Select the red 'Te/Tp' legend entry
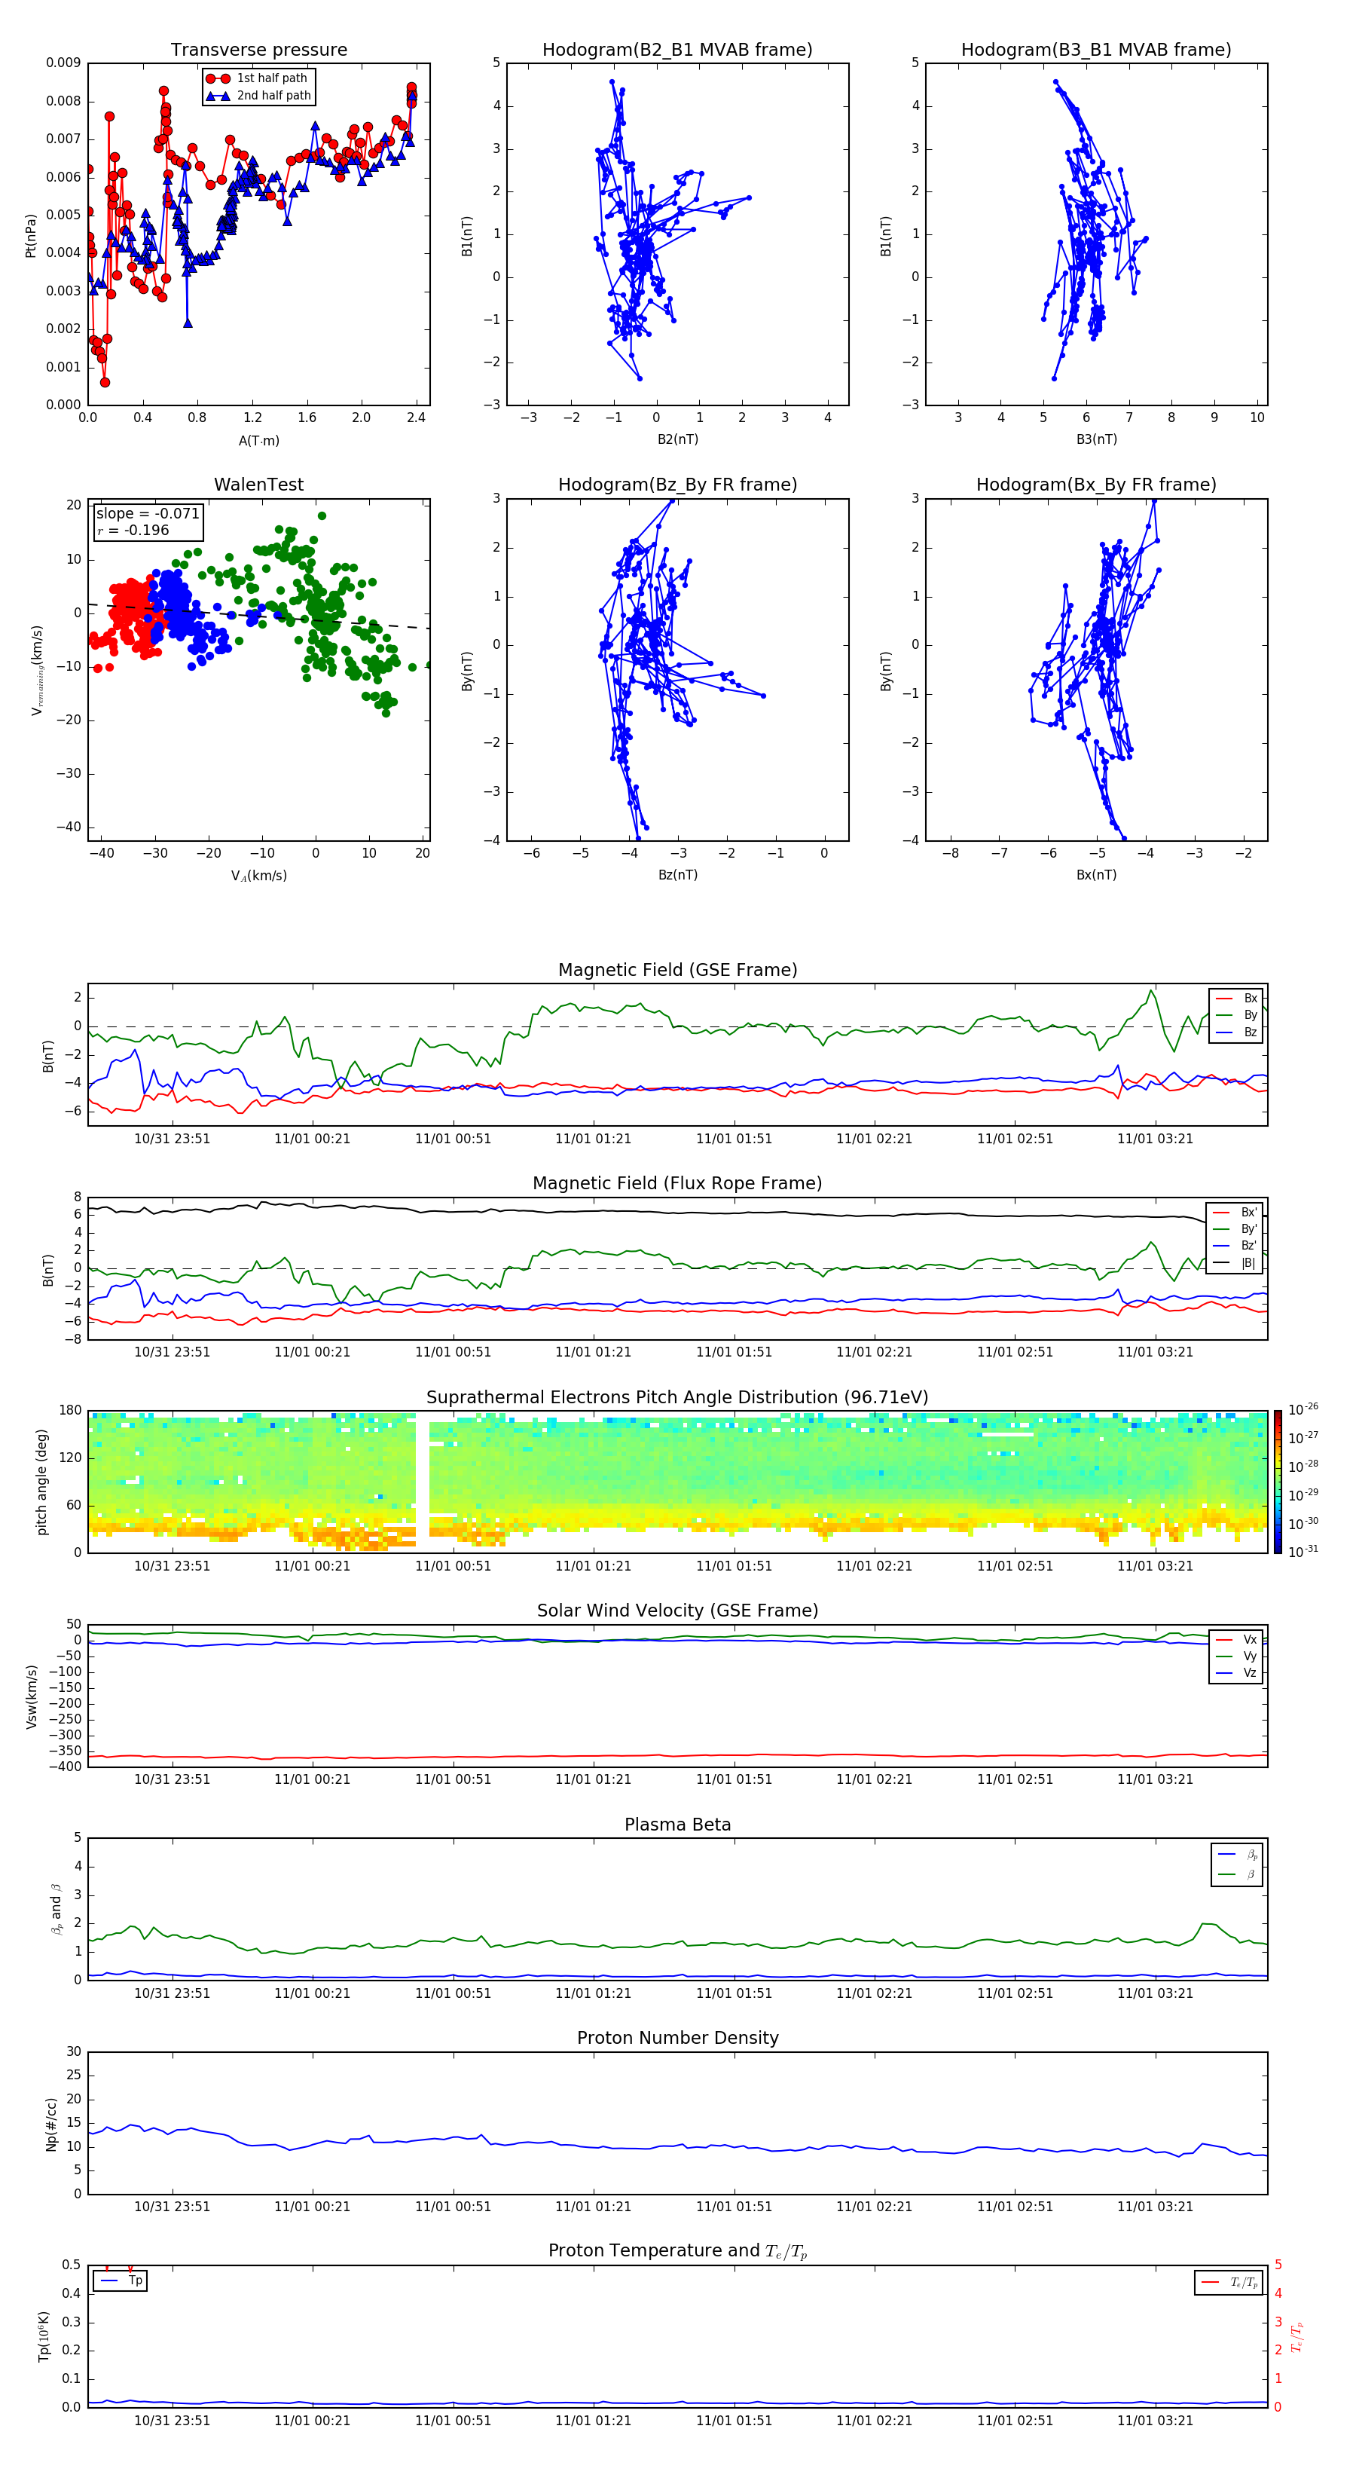This screenshot has width=1356, height=2487. tap(1230, 2282)
